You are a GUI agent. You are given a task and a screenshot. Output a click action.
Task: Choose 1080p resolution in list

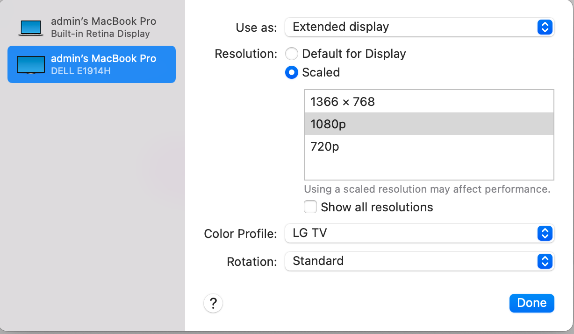[x=329, y=124]
